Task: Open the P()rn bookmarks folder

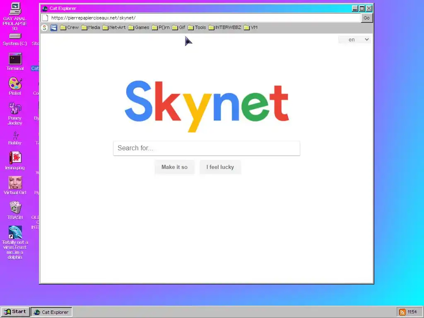Action: [161, 28]
